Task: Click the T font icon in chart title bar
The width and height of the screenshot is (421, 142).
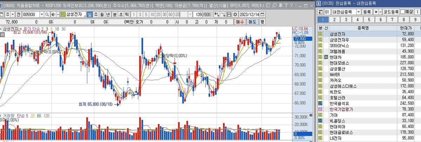Action: 286,6
